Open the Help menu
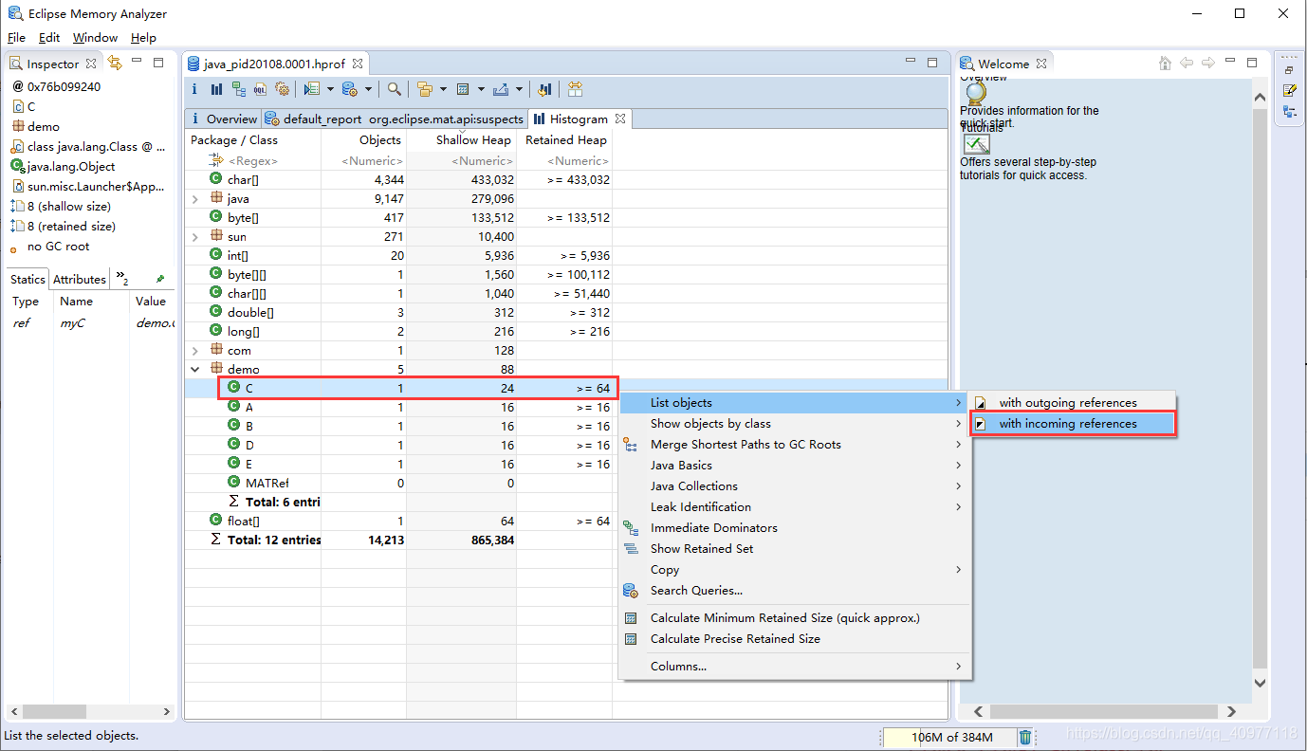The image size is (1307, 751). click(143, 37)
